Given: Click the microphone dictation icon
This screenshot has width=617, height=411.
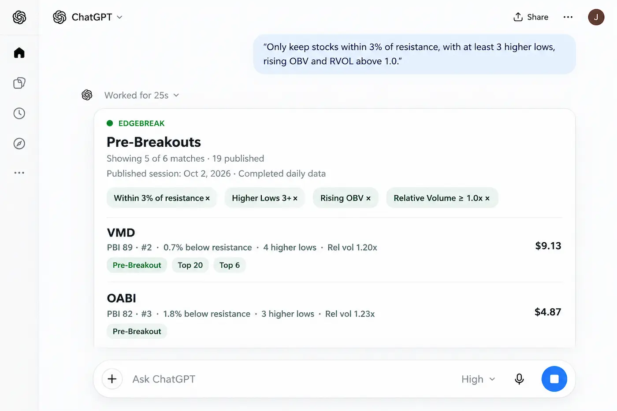Looking at the screenshot, I should tap(519, 379).
